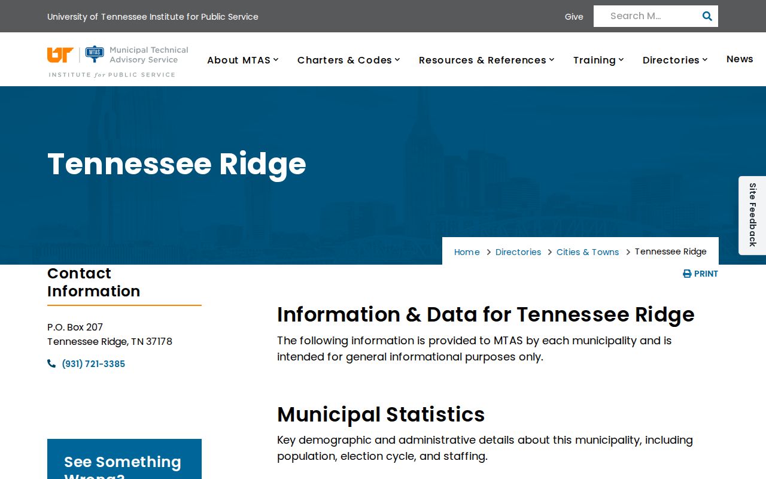Click the Information & Data for Tennessee Ridge heading
The width and height of the screenshot is (766, 479).
coord(486,314)
